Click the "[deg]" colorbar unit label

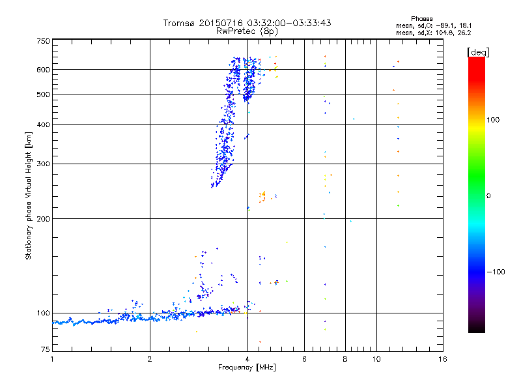[478, 52]
